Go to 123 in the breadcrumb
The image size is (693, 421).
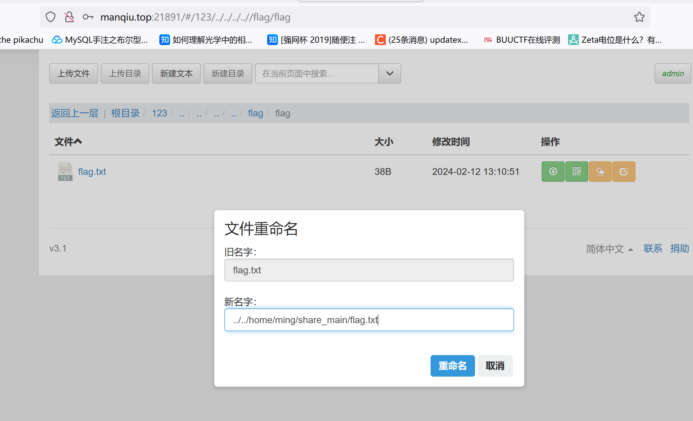[159, 113]
